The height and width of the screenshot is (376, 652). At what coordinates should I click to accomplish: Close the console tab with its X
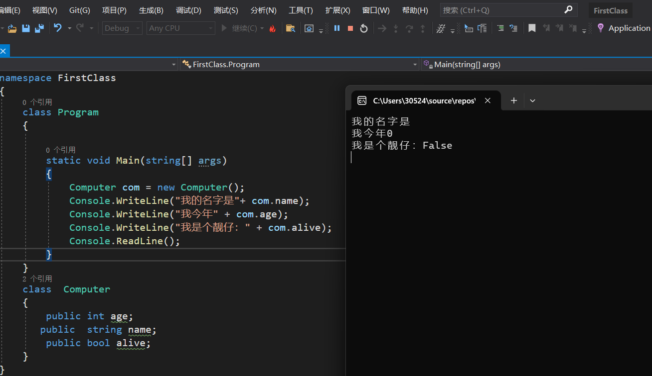(488, 100)
